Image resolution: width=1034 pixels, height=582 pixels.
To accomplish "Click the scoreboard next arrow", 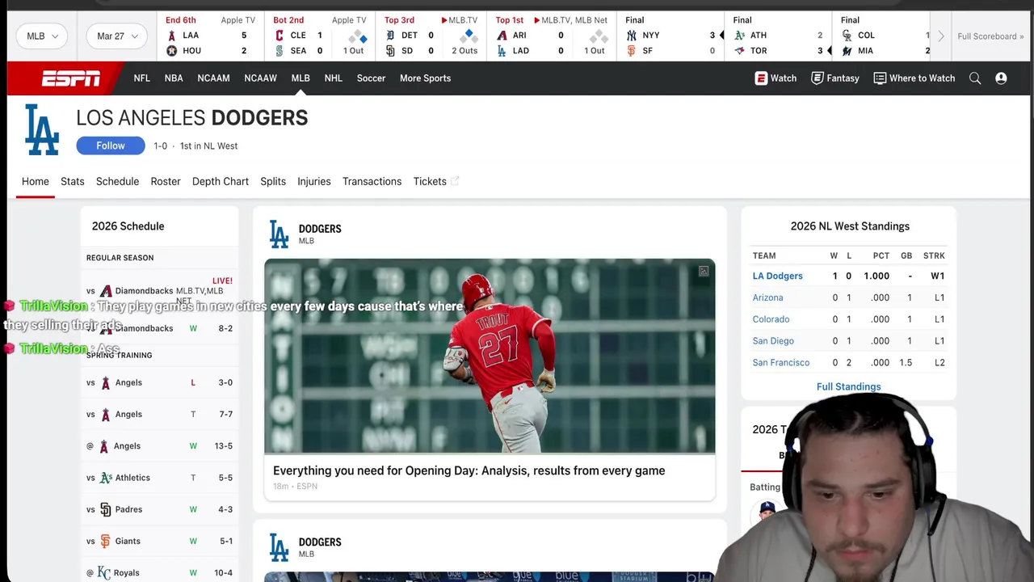I will coord(940,36).
